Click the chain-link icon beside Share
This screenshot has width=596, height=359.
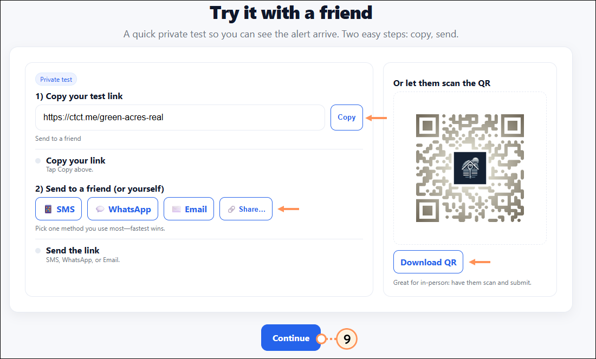tap(231, 209)
